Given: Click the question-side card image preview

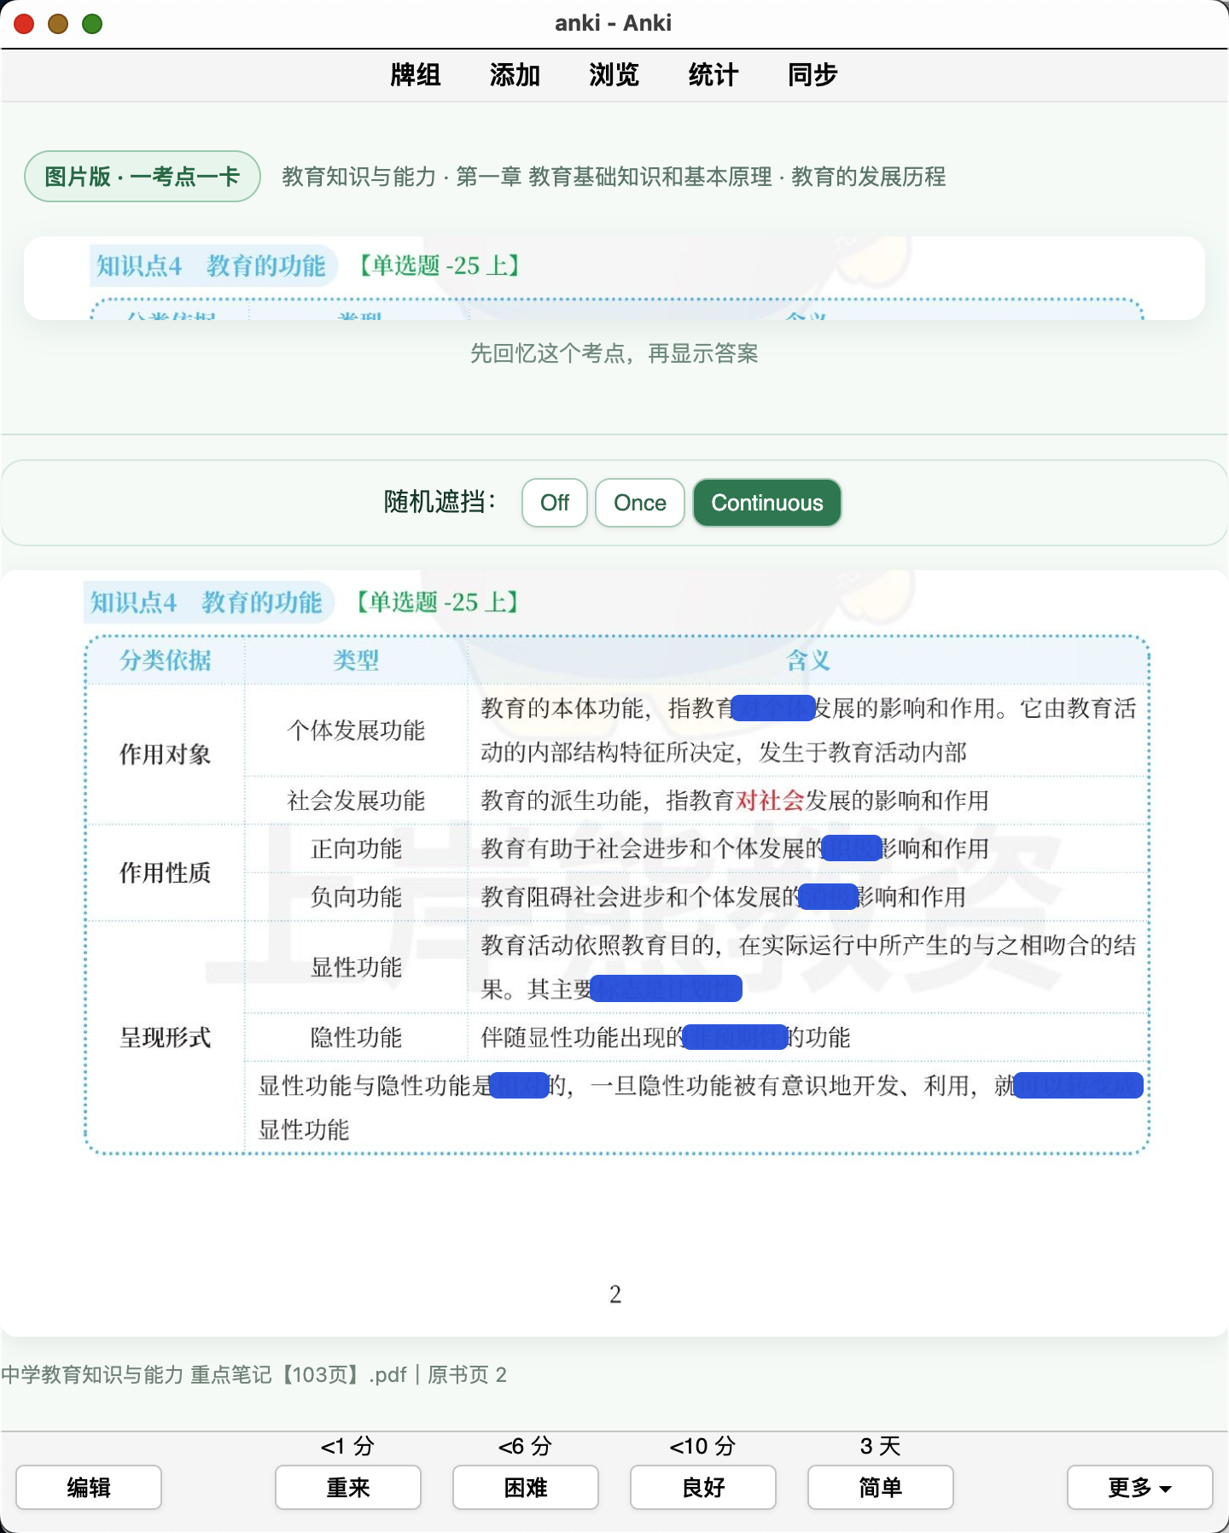Looking at the screenshot, I should 614,278.
